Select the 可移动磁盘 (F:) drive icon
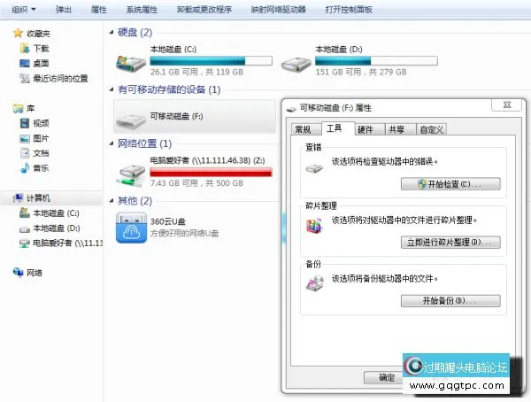 [x=131, y=121]
